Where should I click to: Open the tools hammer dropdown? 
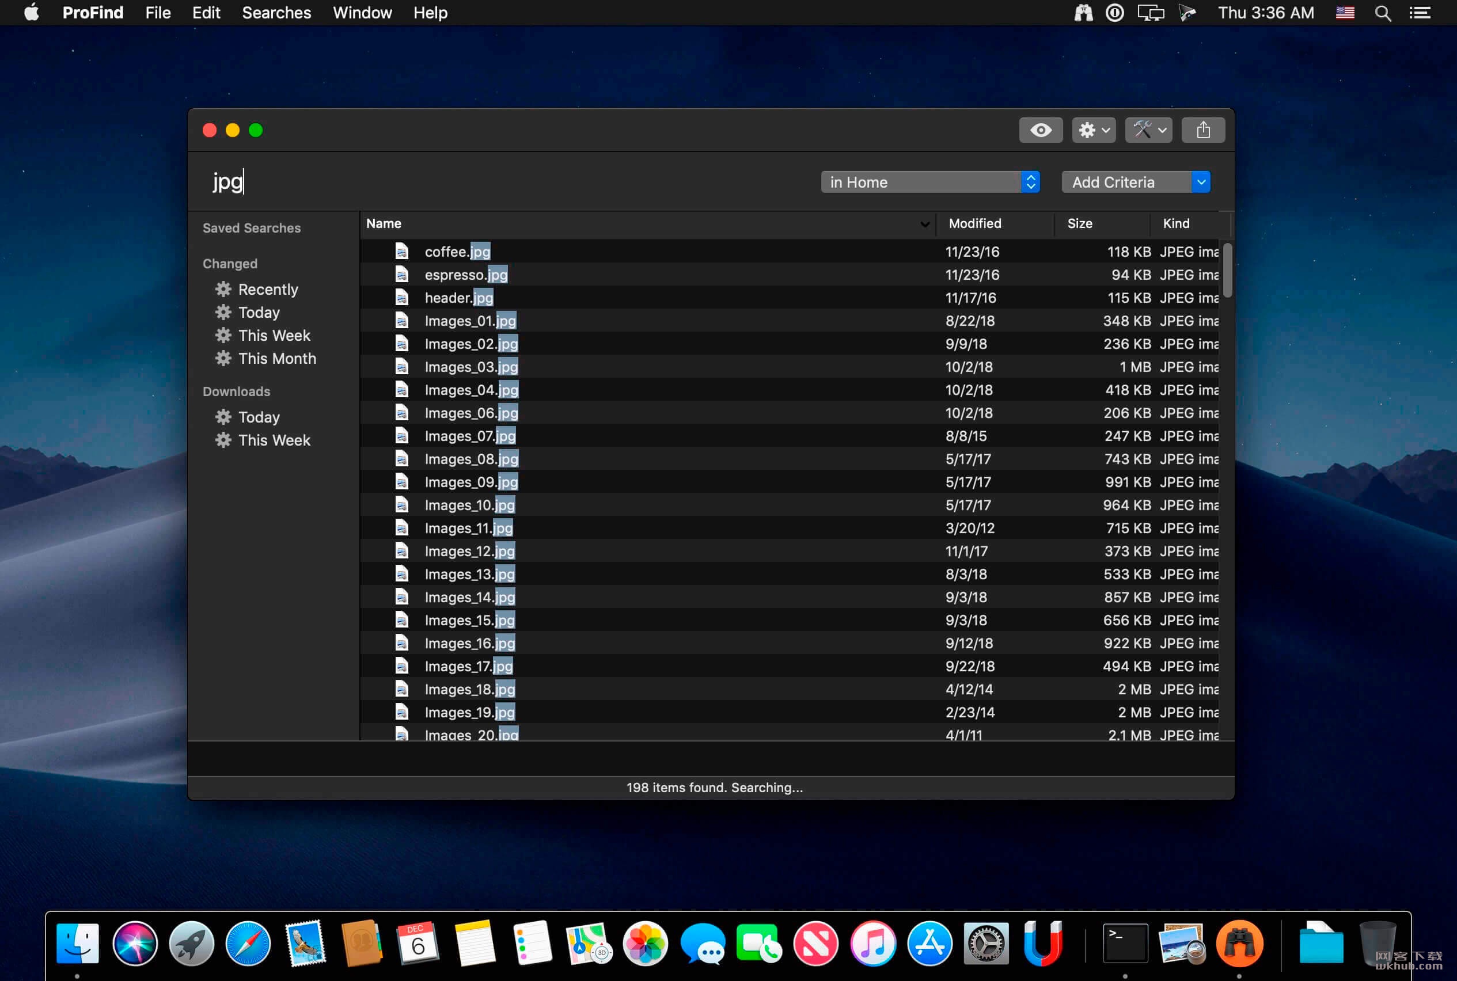[x=1148, y=130]
